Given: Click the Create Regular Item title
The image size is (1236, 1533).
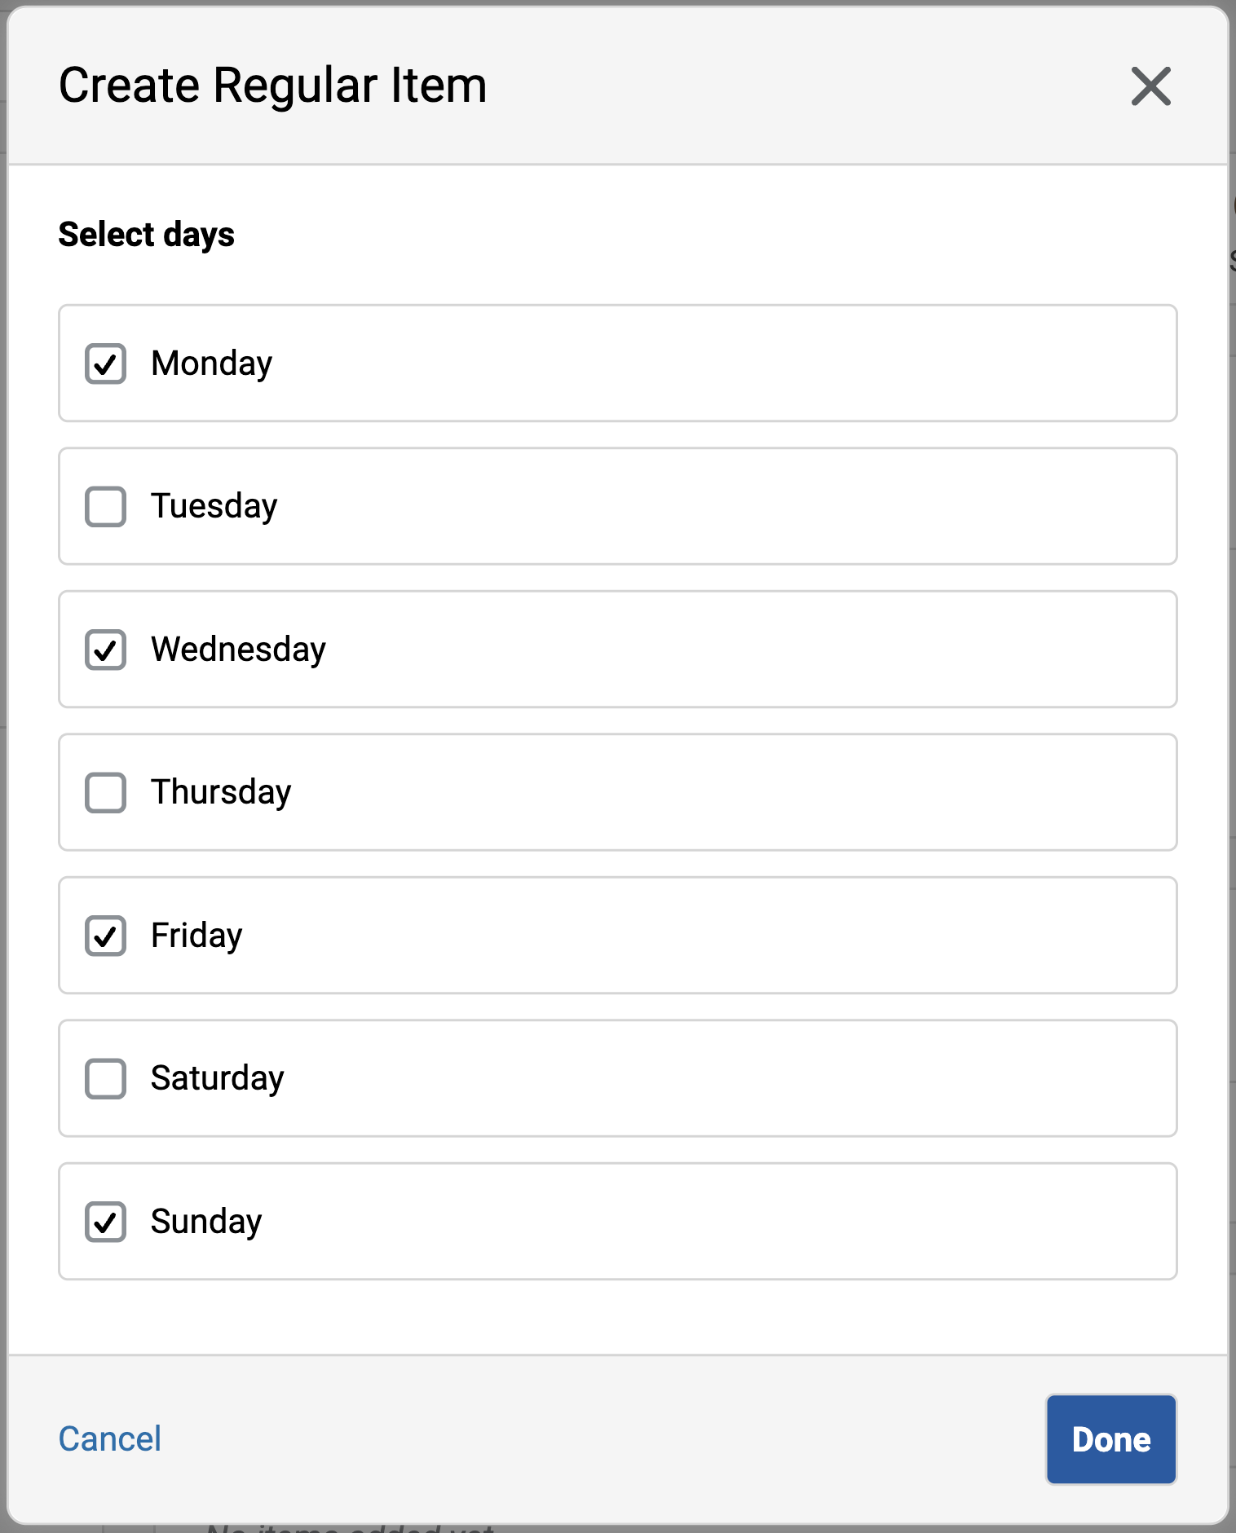Looking at the screenshot, I should click(272, 86).
